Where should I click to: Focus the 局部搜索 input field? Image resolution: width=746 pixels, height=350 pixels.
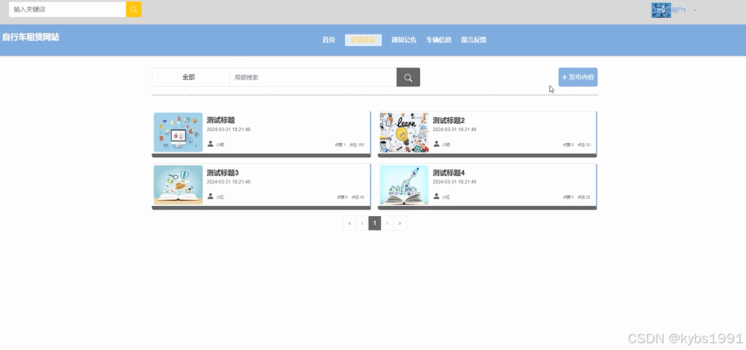[313, 77]
